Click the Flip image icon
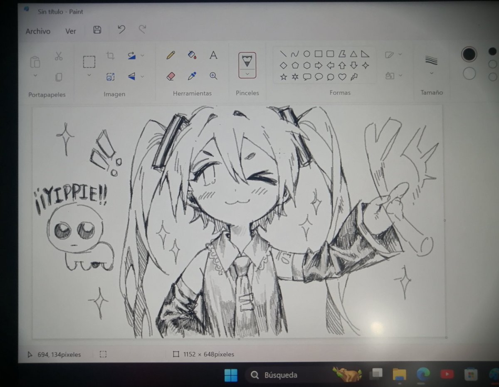Image resolution: width=499 pixels, height=387 pixels. pos(131,76)
